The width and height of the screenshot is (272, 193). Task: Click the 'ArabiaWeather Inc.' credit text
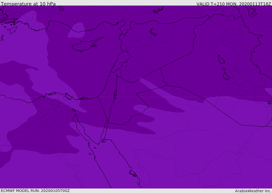253,191
